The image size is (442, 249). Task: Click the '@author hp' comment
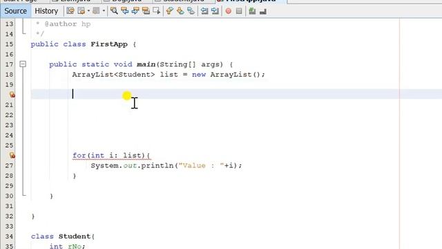pos(68,24)
